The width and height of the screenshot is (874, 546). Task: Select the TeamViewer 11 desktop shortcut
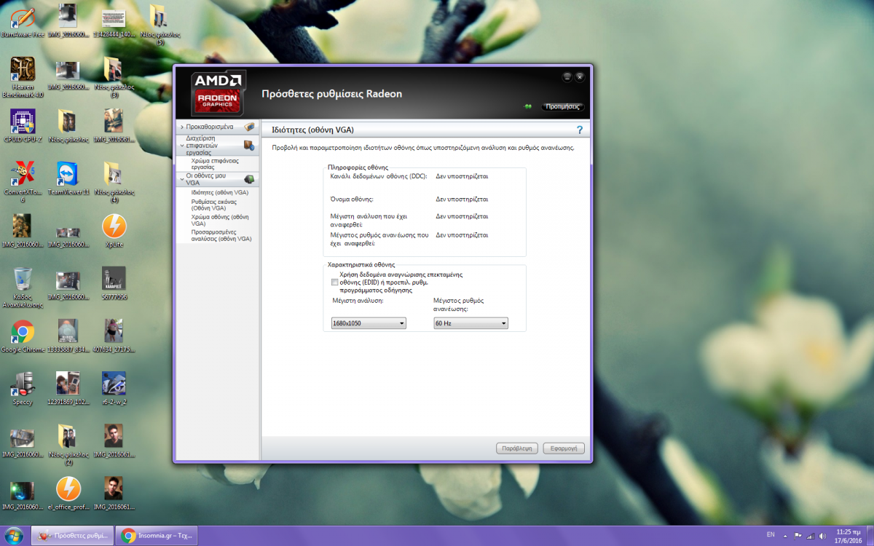click(68, 179)
